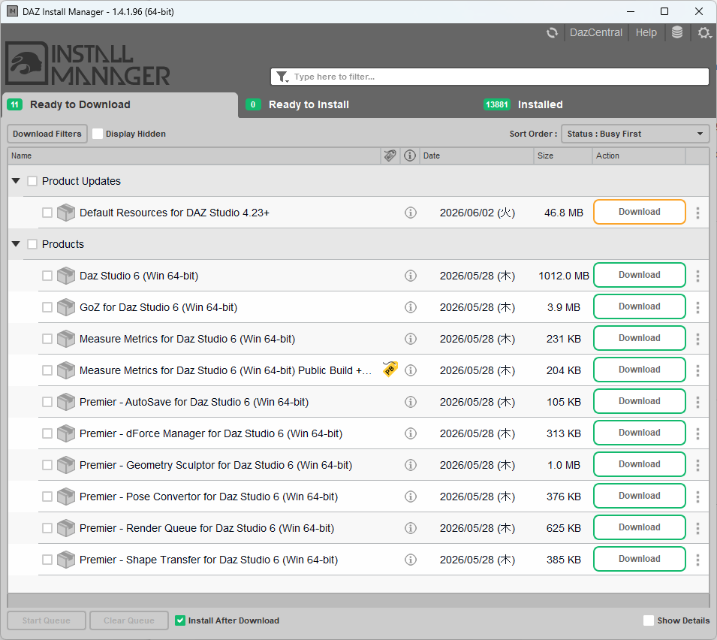Open more options for GoZ for Daz Studio 6

tap(697, 307)
